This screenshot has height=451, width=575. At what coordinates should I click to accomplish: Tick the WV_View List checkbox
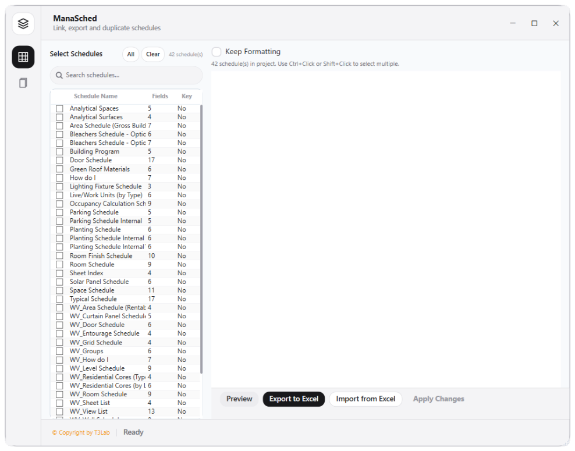click(59, 411)
